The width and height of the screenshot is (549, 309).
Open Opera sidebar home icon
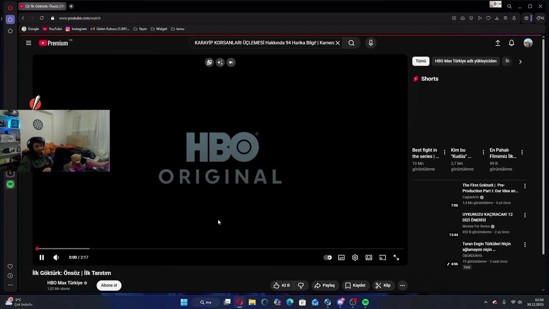pyautogui.click(x=10, y=19)
